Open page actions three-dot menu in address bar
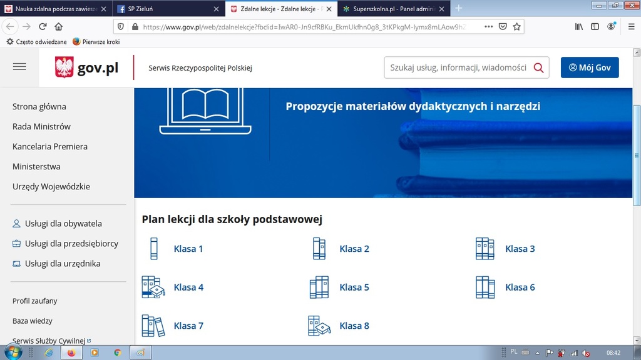The height and width of the screenshot is (360, 641). [x=488, y=27]
